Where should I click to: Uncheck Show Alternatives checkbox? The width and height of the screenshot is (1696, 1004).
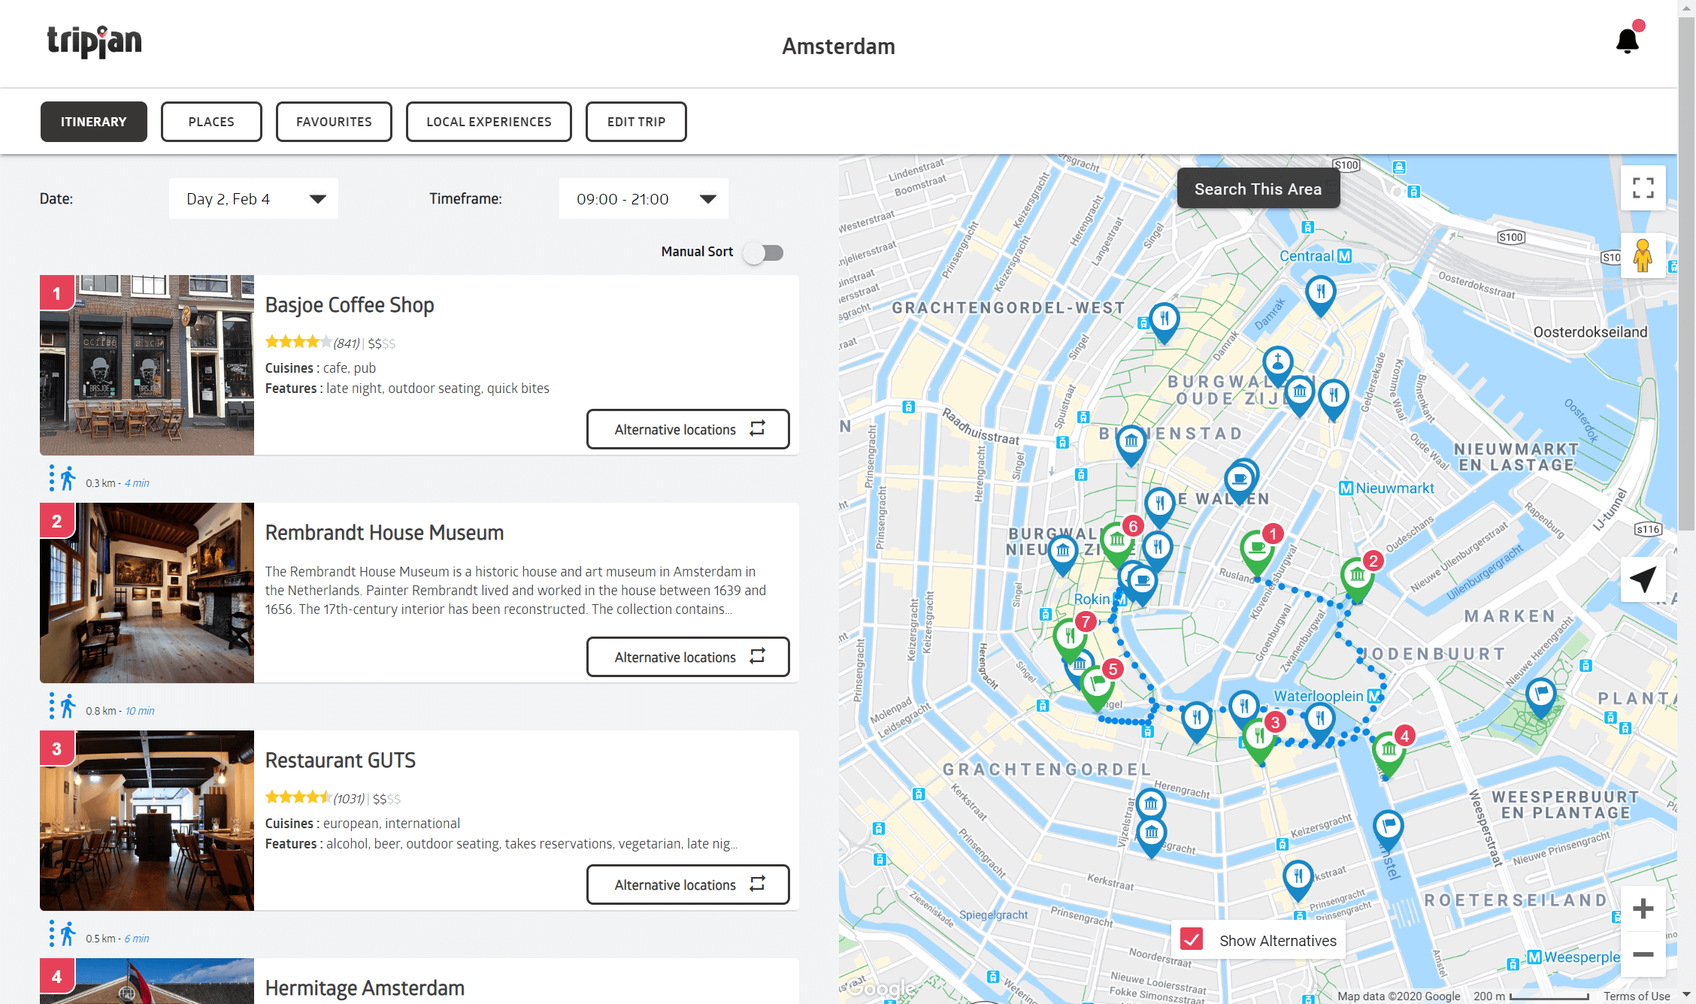pyautogui.click(x=1192, y=939)
